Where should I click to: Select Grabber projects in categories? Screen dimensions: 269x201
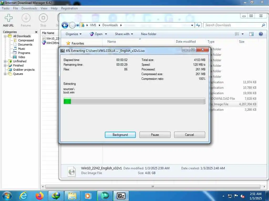tap(24, 70)
